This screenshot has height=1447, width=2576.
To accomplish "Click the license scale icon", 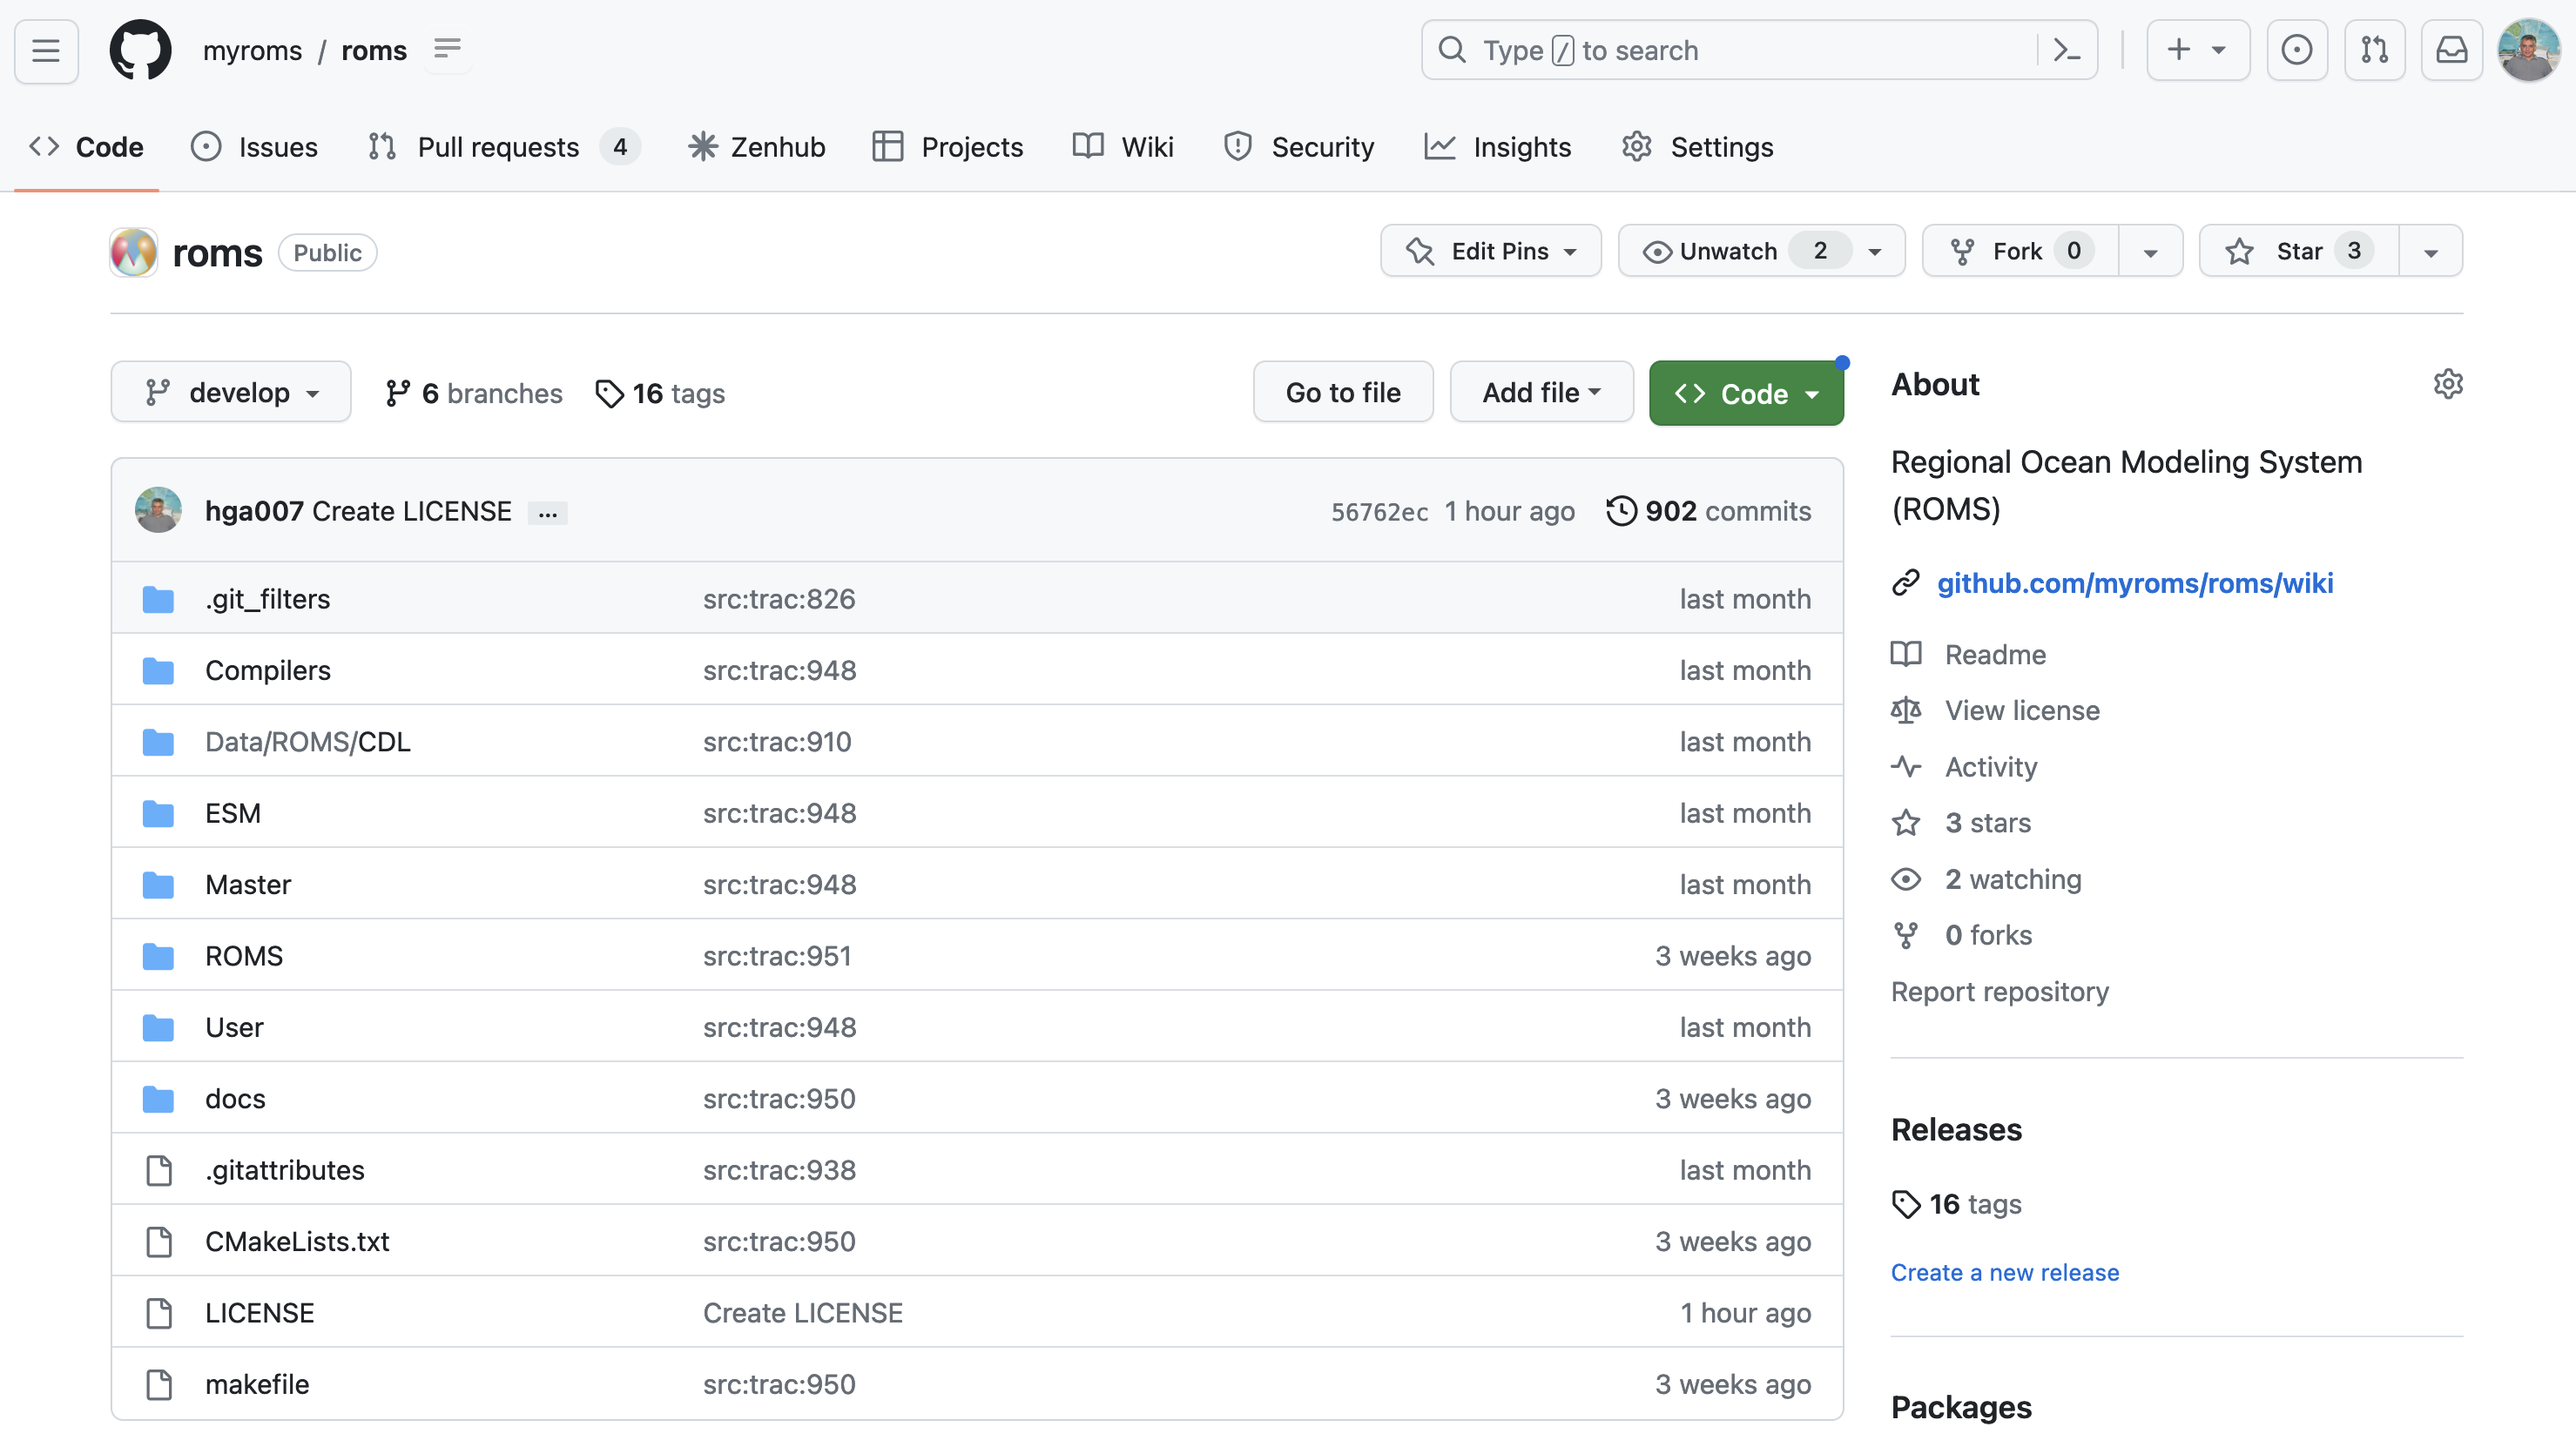I will pos(1906,710).
